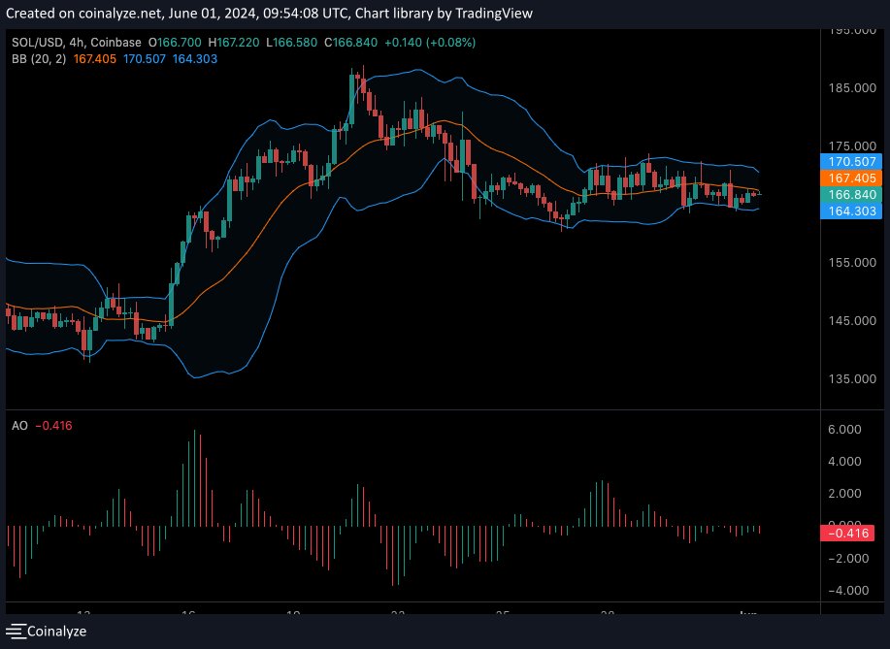
Task: Select the AO indicator label
Action: (x=19, y=425)
